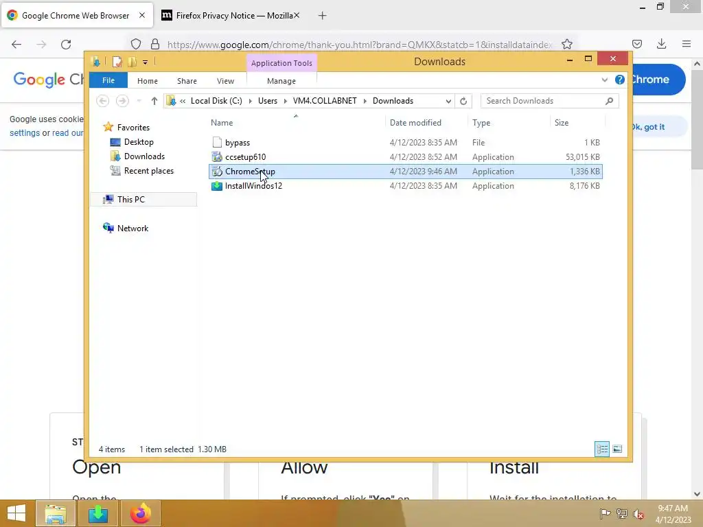Open recent locations dropdown arrow

[139, 101]
